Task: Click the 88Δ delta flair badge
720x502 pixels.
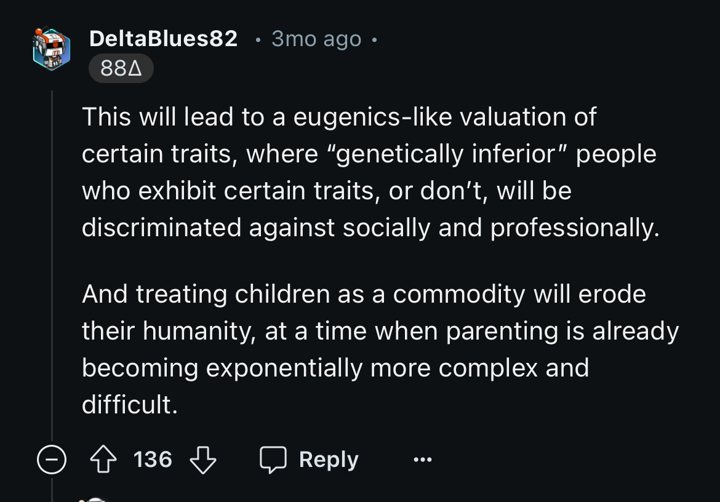Action: pos(121,69)
